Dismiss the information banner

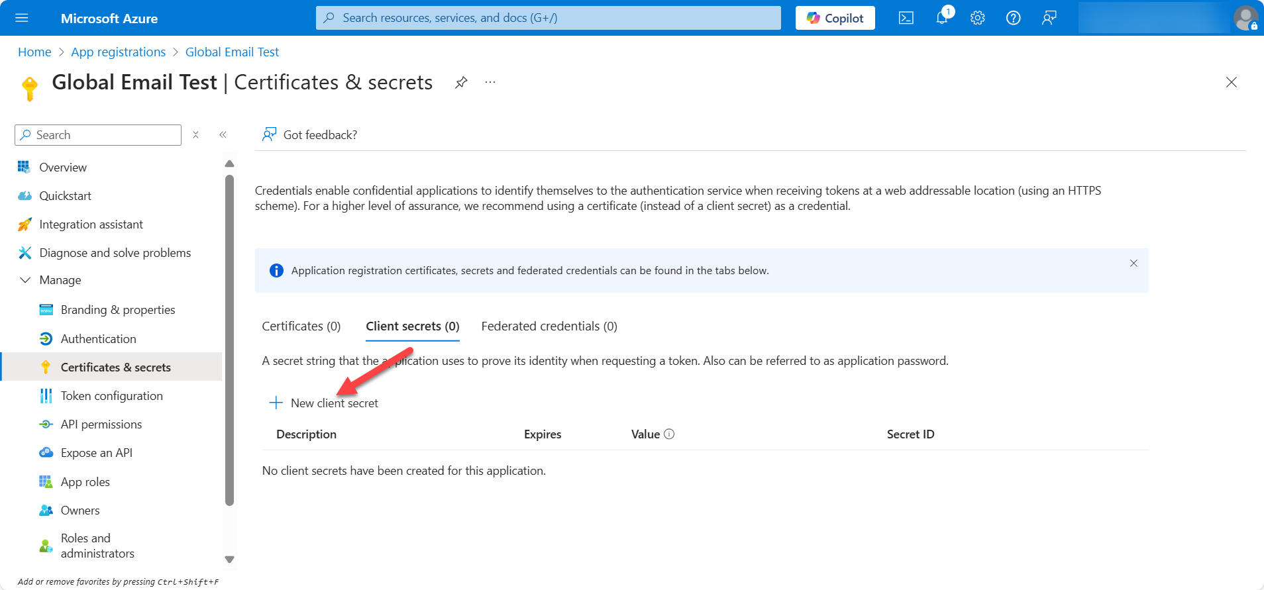(1133, 263)
